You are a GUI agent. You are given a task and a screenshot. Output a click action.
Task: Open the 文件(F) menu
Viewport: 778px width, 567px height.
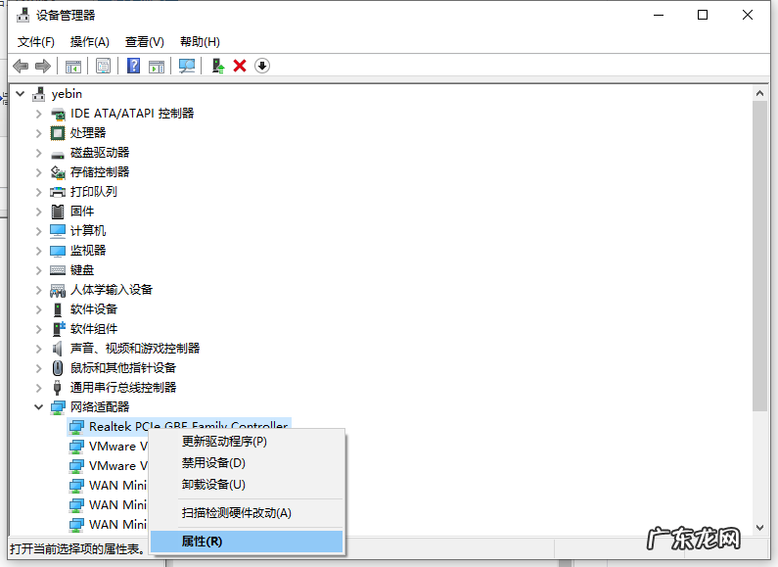tap(36, 42)
